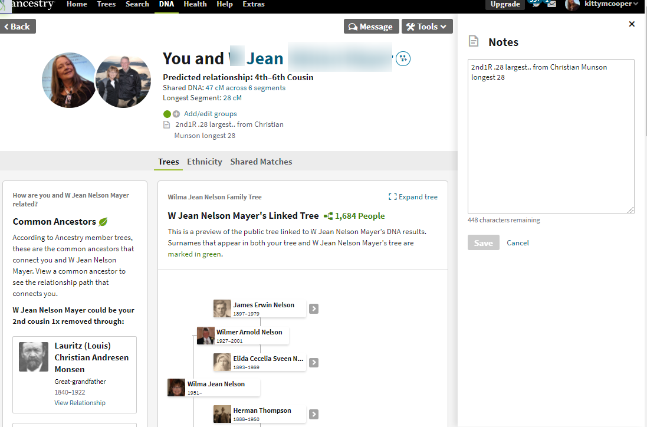The height and width of the screenshot is (427, 647).
Task: Click kittymcooper's small profile avatar
Action: tap(572, 5)
